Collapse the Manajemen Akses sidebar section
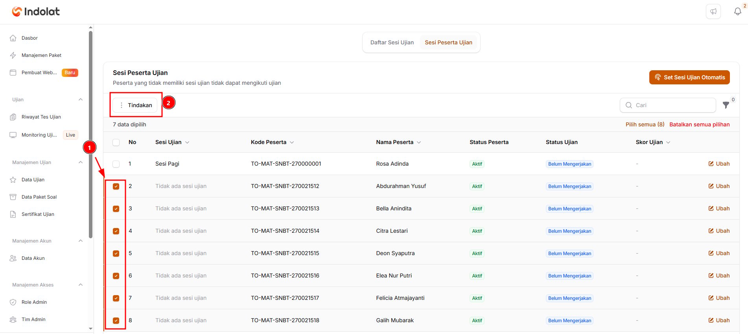The image size is (748, 334). (81, 285)
